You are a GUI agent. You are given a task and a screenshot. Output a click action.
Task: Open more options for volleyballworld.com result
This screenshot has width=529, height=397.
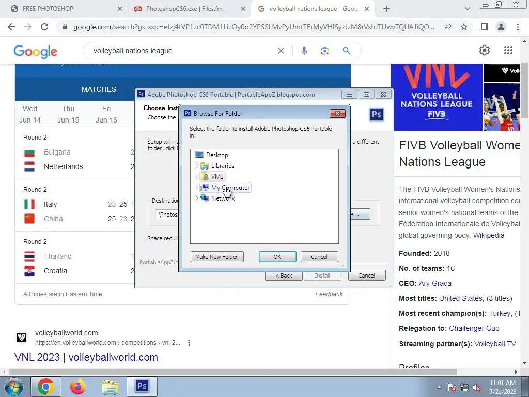[189, 343]
